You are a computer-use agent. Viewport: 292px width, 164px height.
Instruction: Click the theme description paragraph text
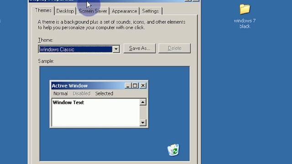(111, 25)
